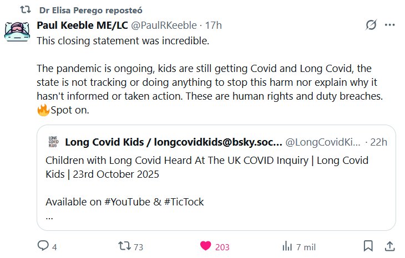The height and width of the screenshot is (258, 405).
Task: Click the 22h quoted tweet timestamp
Action: click(x=378, y=142)
